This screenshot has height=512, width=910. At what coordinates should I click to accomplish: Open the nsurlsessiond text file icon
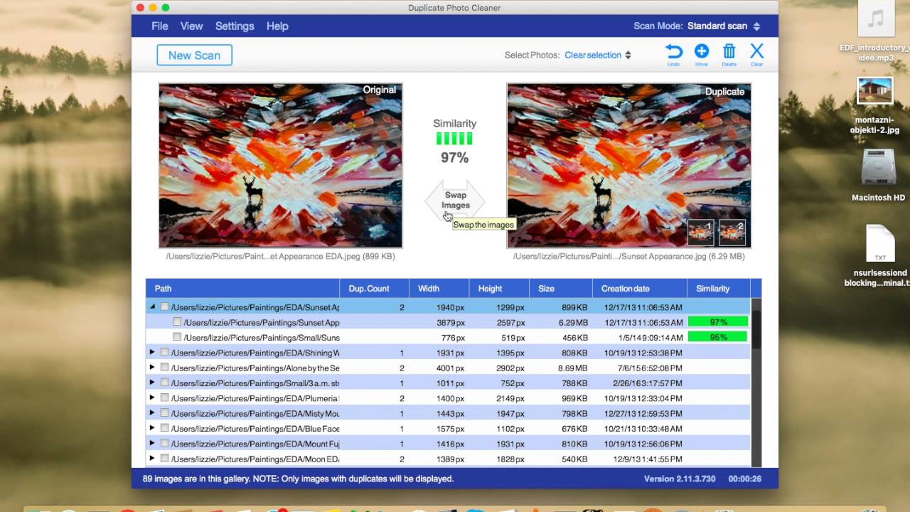(879, 244)
